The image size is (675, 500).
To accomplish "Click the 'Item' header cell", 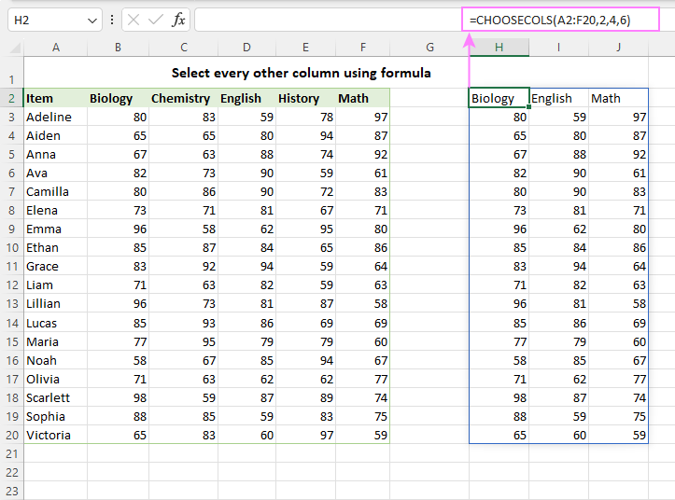I will pyautogui.click(x=55, y=98).
